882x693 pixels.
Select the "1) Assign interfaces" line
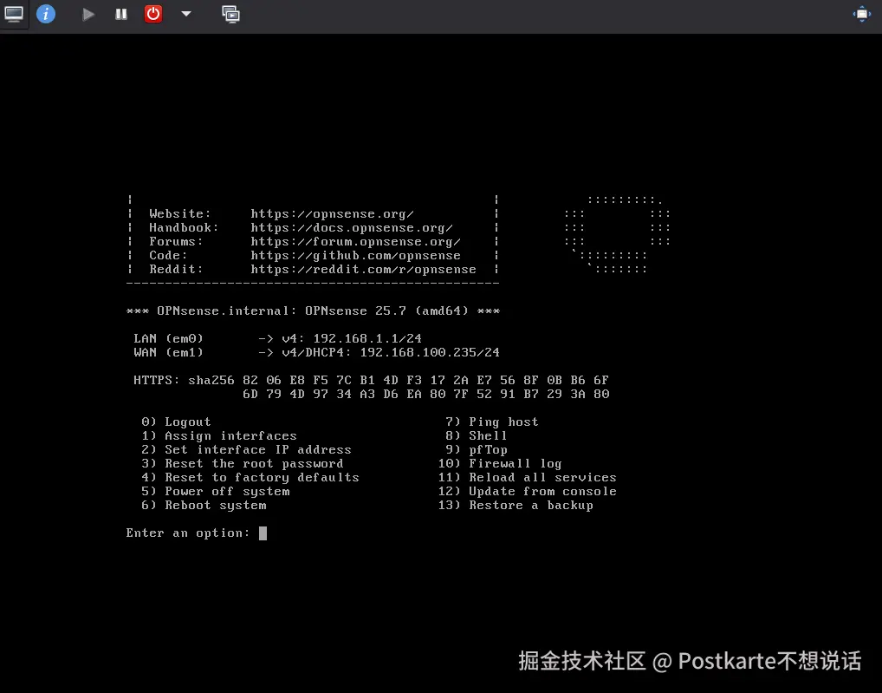[219, 435]
